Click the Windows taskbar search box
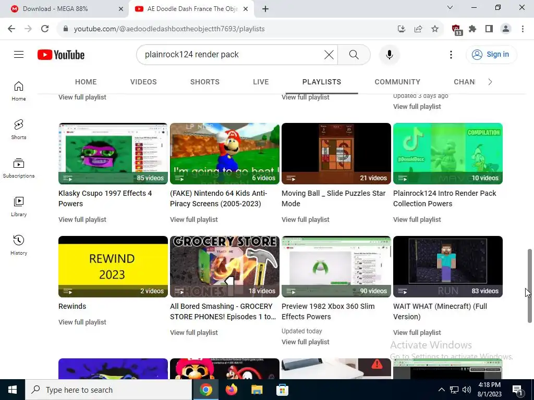 point(108,390)
